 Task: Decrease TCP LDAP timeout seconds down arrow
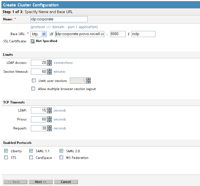pyautogui.click(x=50, y=112)
